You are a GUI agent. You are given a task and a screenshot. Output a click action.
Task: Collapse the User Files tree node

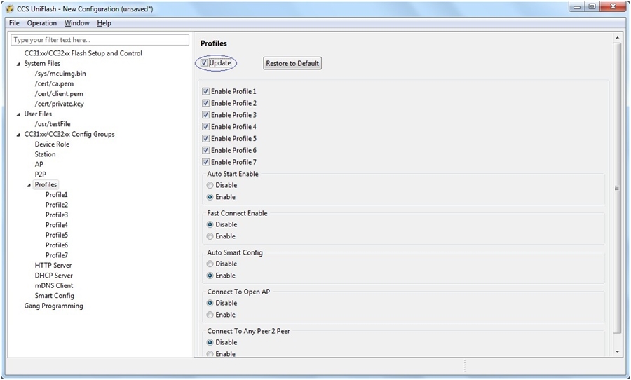(18, 114)
